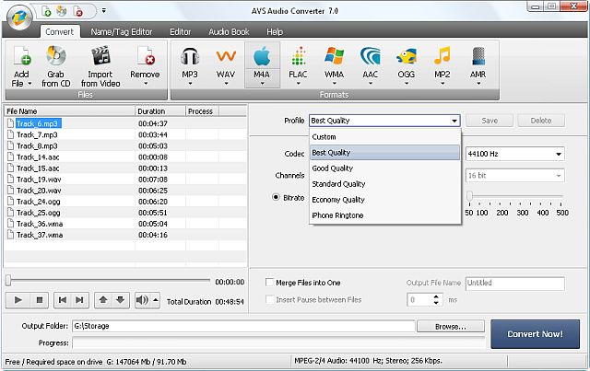Screen dimensions: 590x371
Task: Open the Help tab
Action: coord(275,32)
